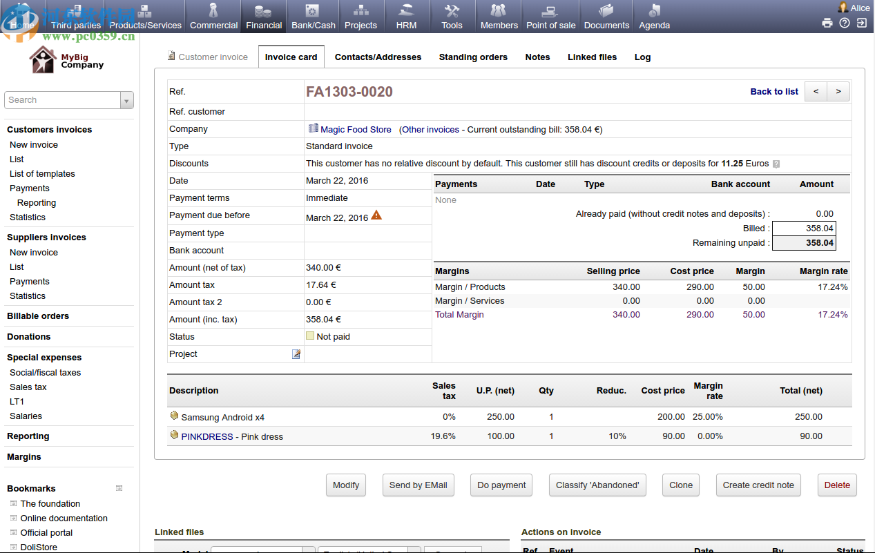
Task: Click the logout icon at top right
Action: 862,23
